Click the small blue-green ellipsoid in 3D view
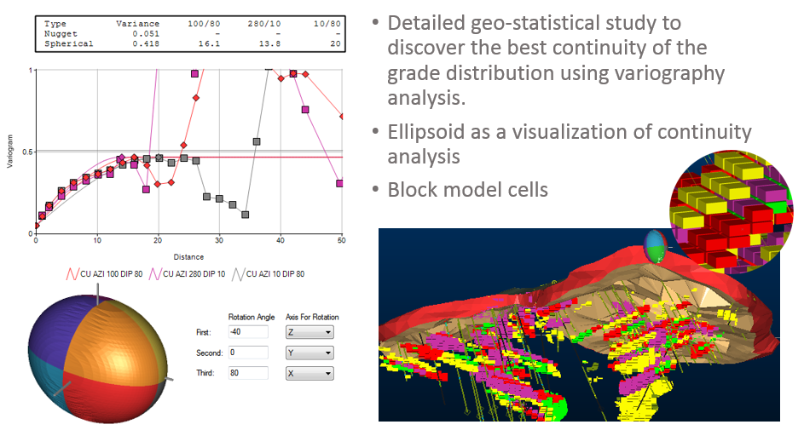804x436 pixels. click(656, 246)
